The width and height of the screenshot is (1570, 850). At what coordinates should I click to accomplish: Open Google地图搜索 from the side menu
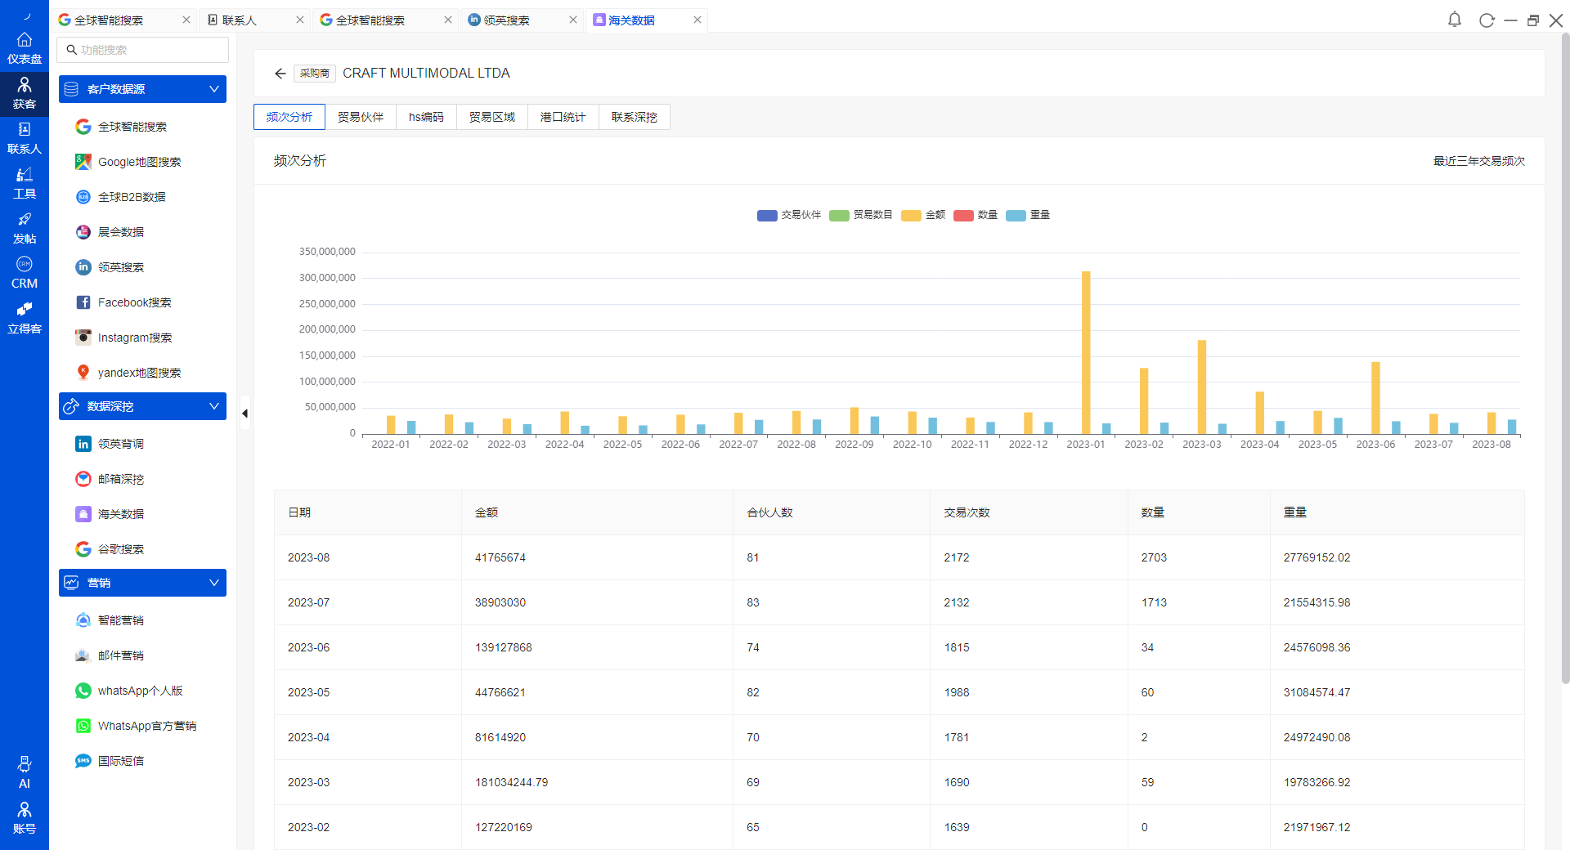139,162
